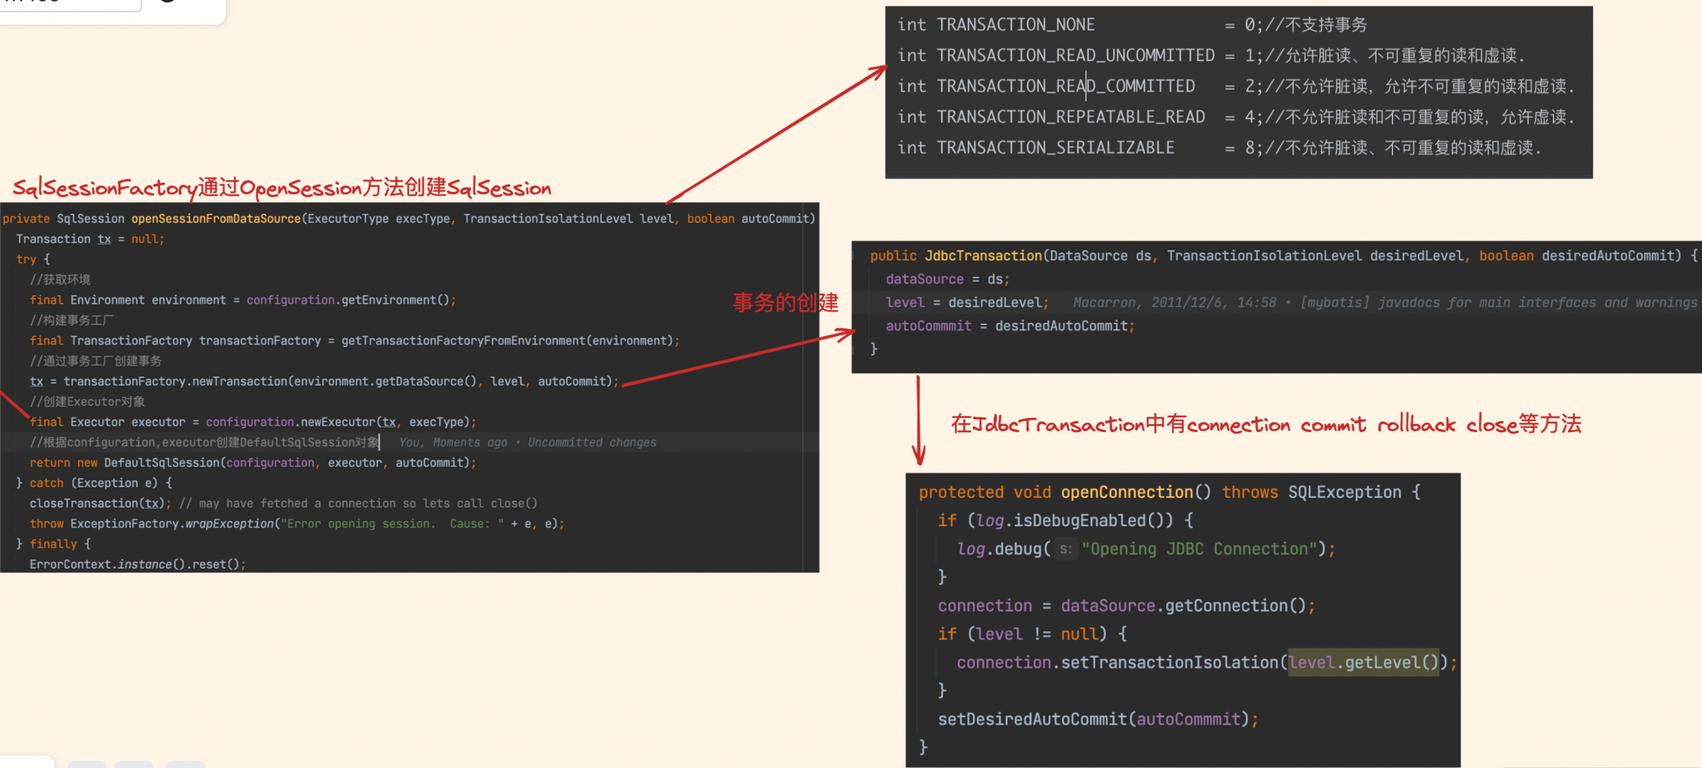The image size is (1702, 768).
Task: Click the comment "0;//不支持事务"
Action: coord(1305,25)
